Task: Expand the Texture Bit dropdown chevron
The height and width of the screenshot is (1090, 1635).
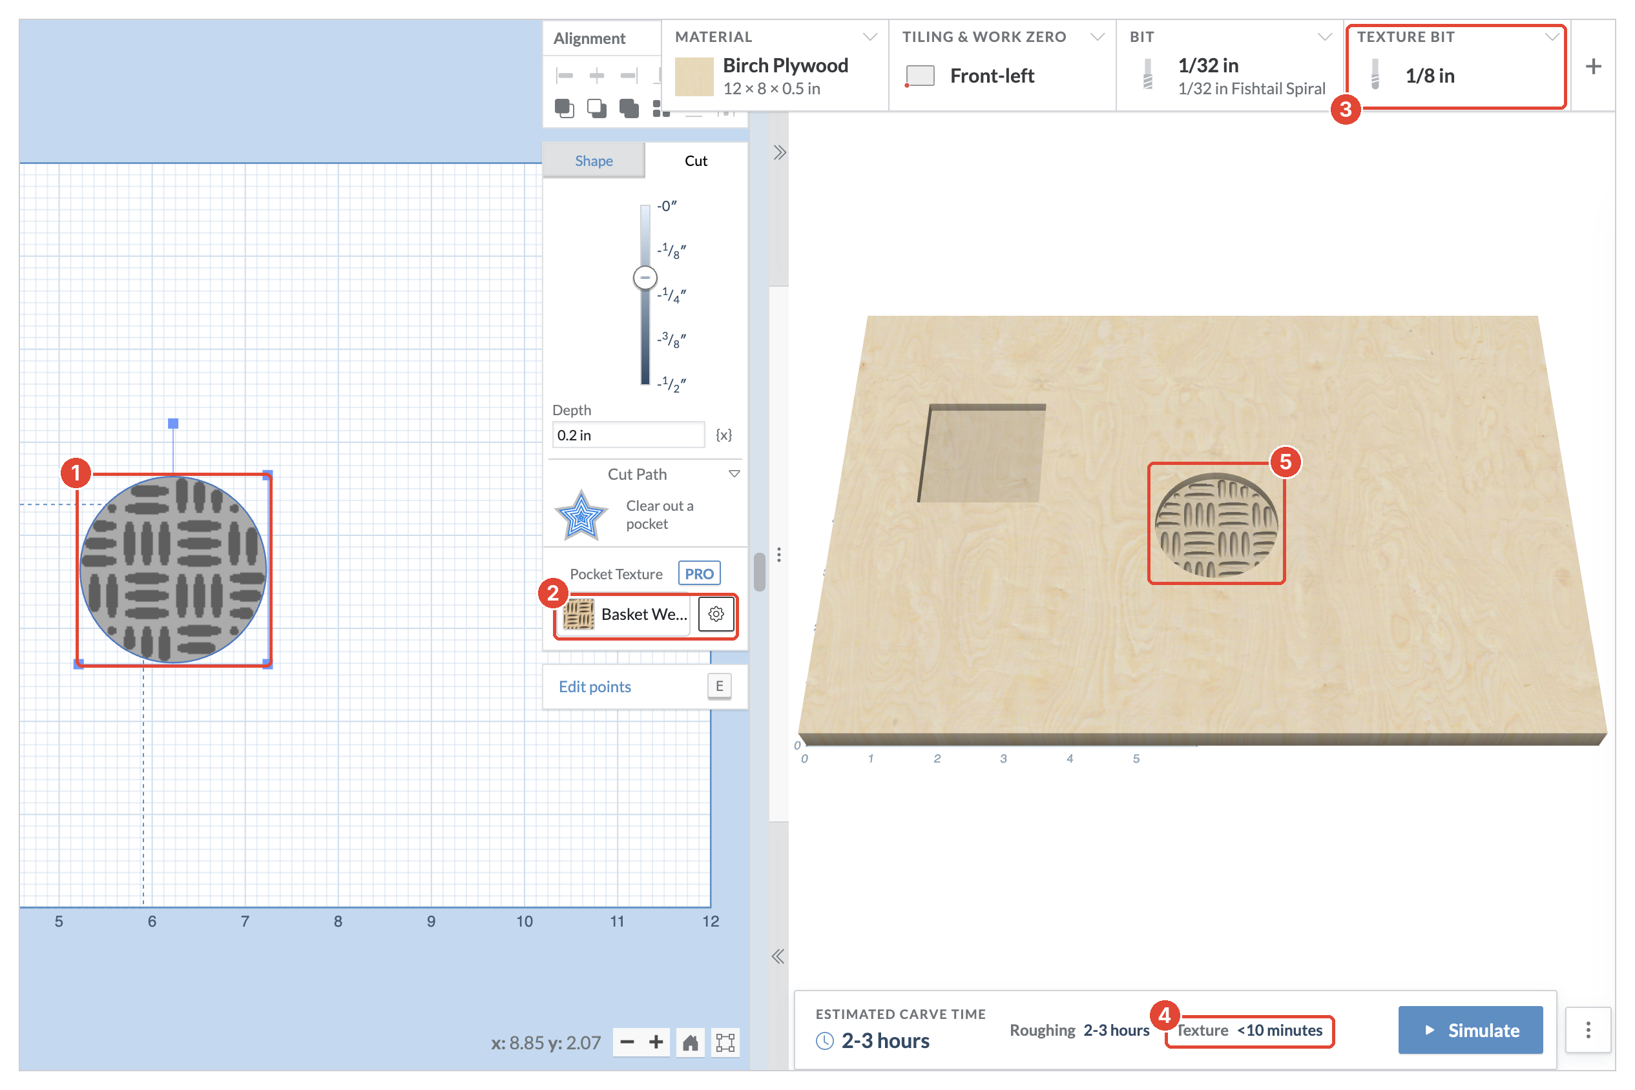Action: tap(1552, 37)
